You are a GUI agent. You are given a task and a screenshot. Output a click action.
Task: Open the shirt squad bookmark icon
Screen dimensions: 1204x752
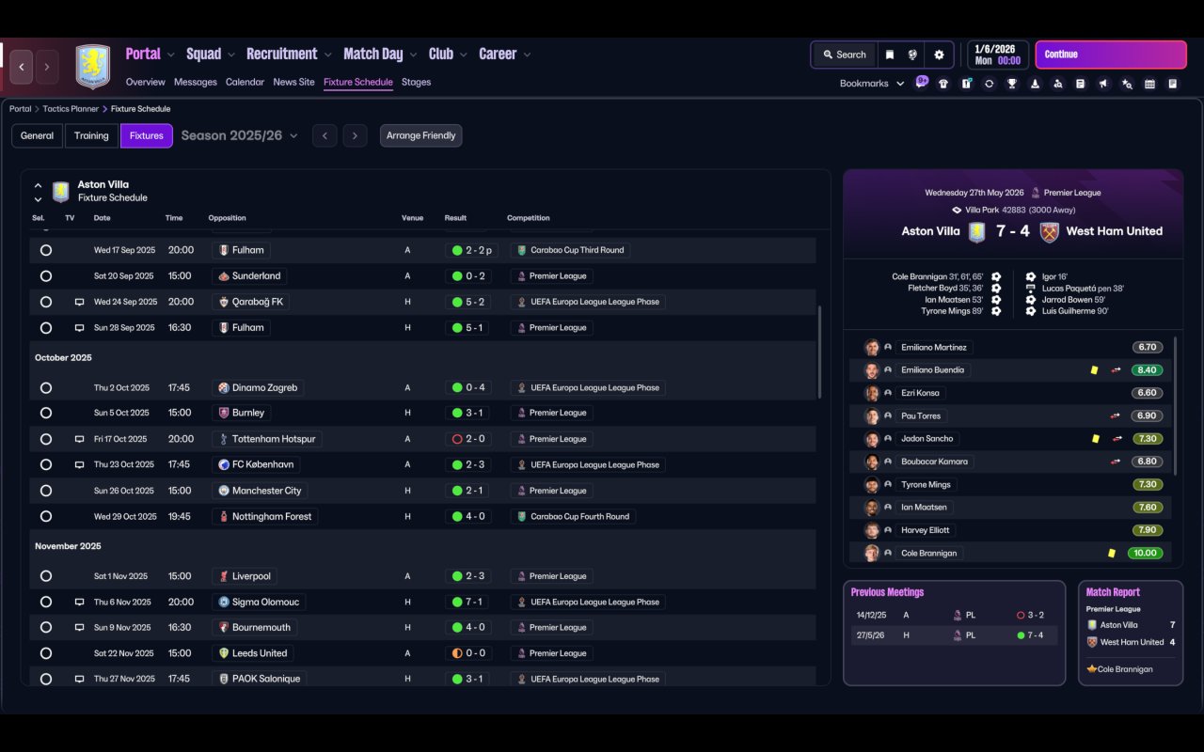click(943, 84)
